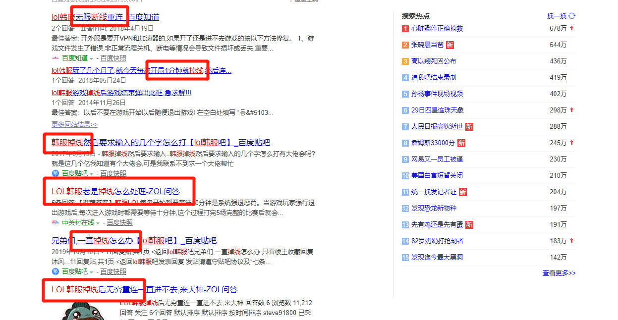618x320 pixels.
Task: Open hot search 詹姆斯33000分
Action: coord(433,143)
